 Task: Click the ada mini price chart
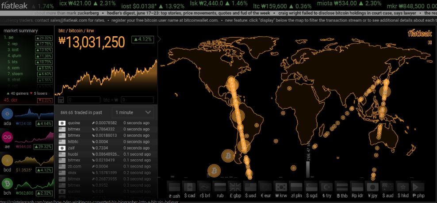[x=34, y=115]
